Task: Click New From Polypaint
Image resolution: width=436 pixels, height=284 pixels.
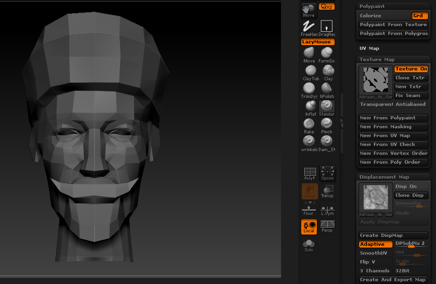Action: pos(393,118)
